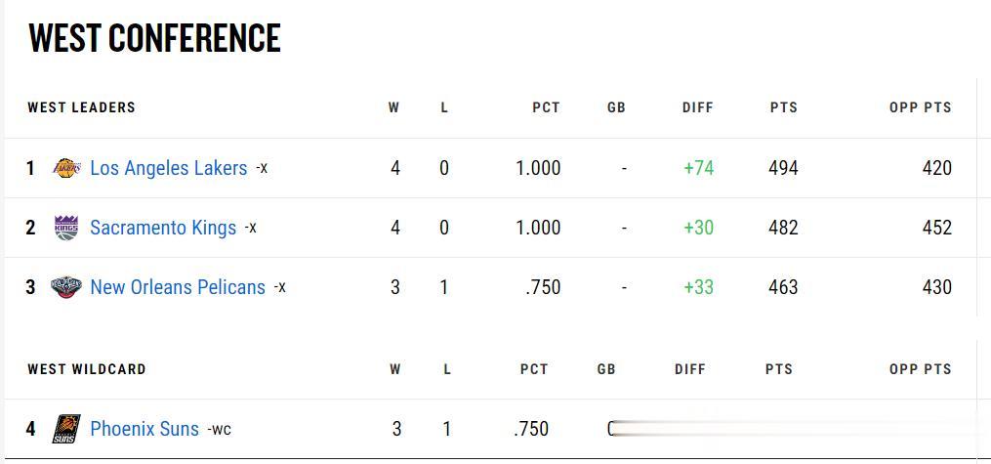Click the New Orleans Pelicans logo
This screenshot has width=991, height=464.
pos(66,287)
